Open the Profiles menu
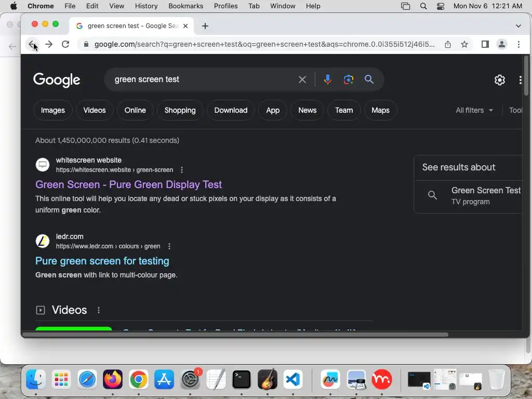Viewport: 532px width, 399px height. click(225, 6)
